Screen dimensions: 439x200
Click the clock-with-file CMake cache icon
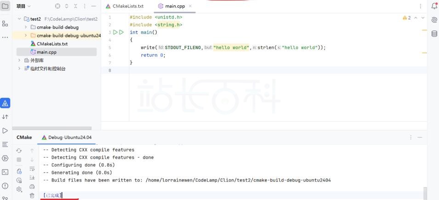click(19, 180)
